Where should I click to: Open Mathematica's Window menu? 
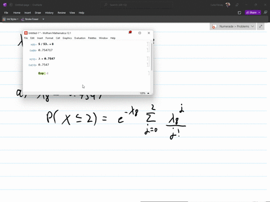click(x=103, y=38)
